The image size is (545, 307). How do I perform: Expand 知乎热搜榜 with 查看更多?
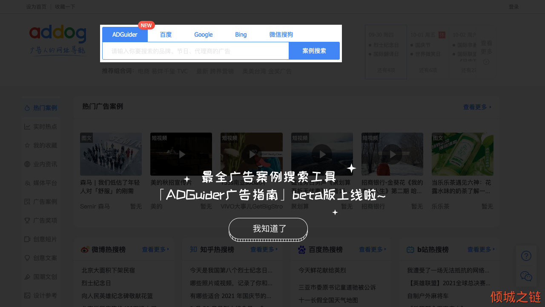(x=264, y=249)
